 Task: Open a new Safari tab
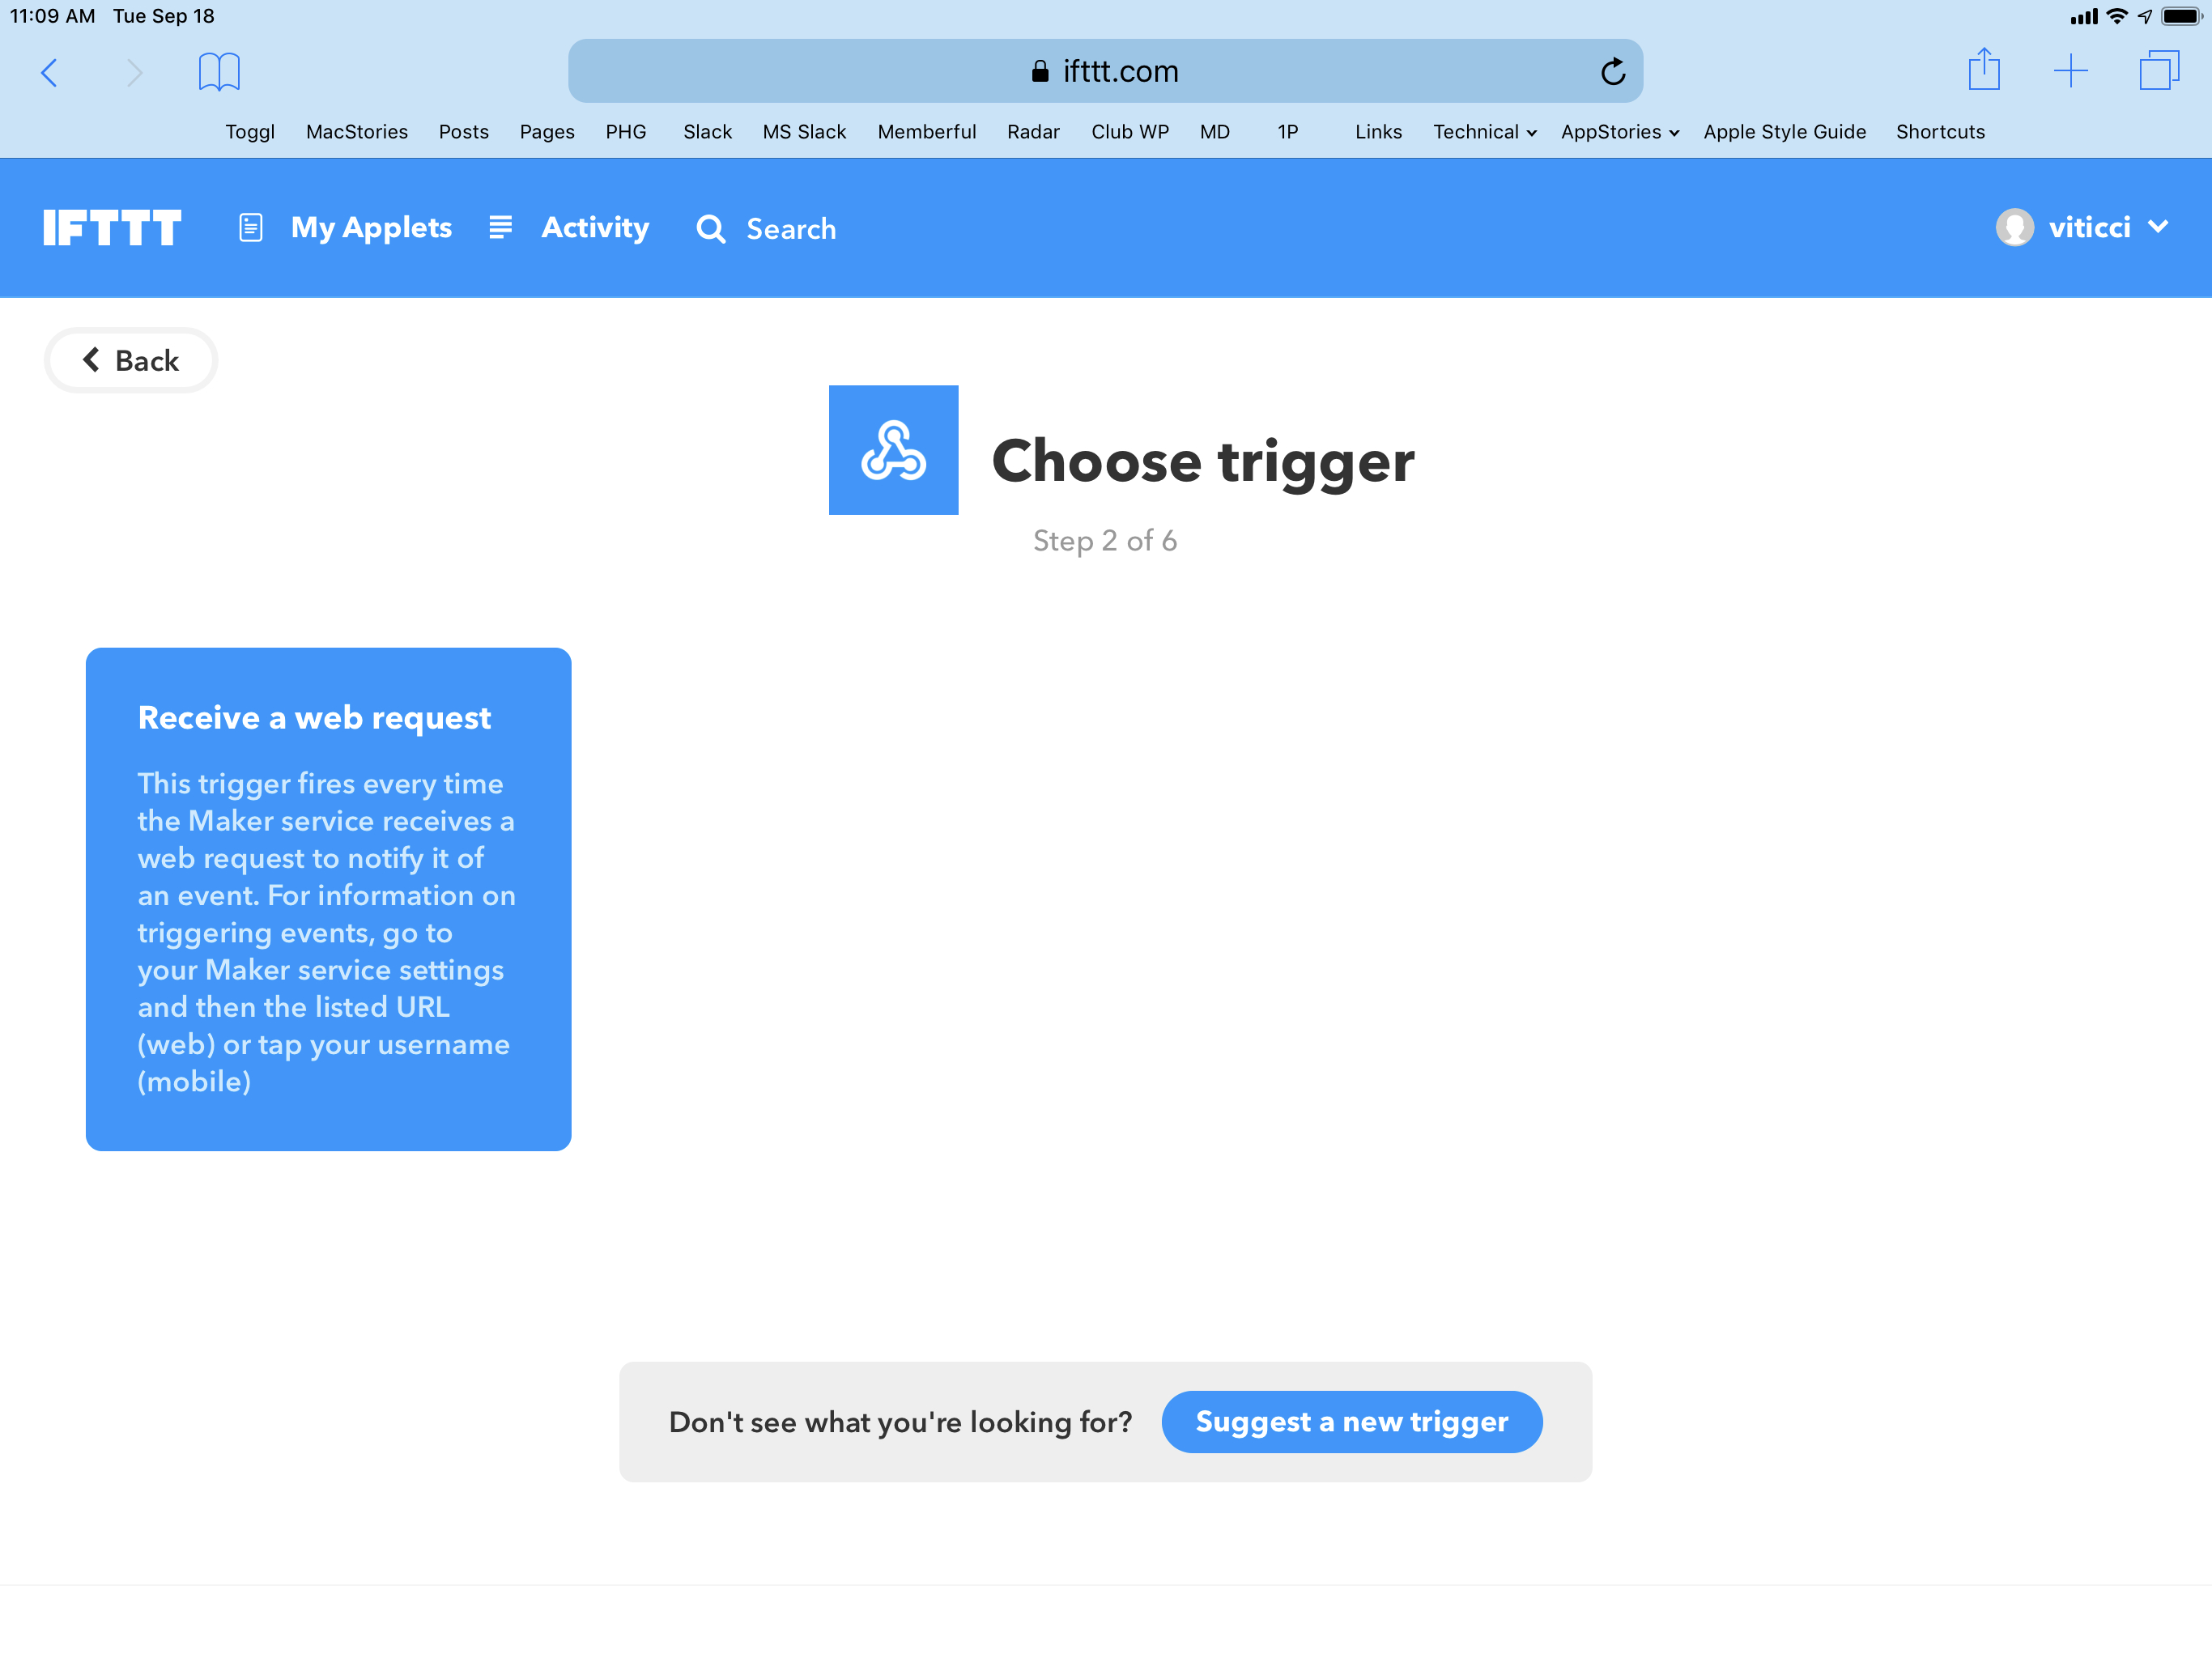[x=2070, y=71]
